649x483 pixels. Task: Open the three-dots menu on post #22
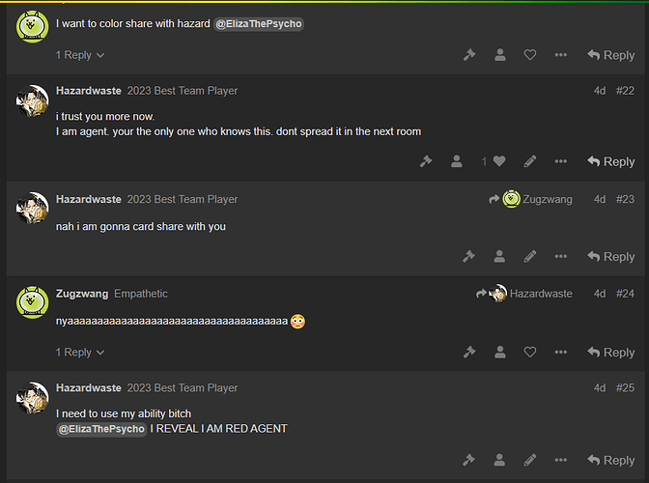(560, 161)
